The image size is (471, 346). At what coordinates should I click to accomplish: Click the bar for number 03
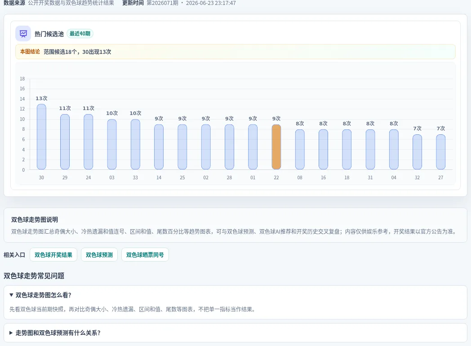(112, 145)
